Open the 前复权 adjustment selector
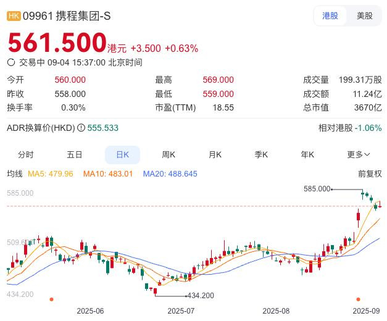 tap(370, 174)
